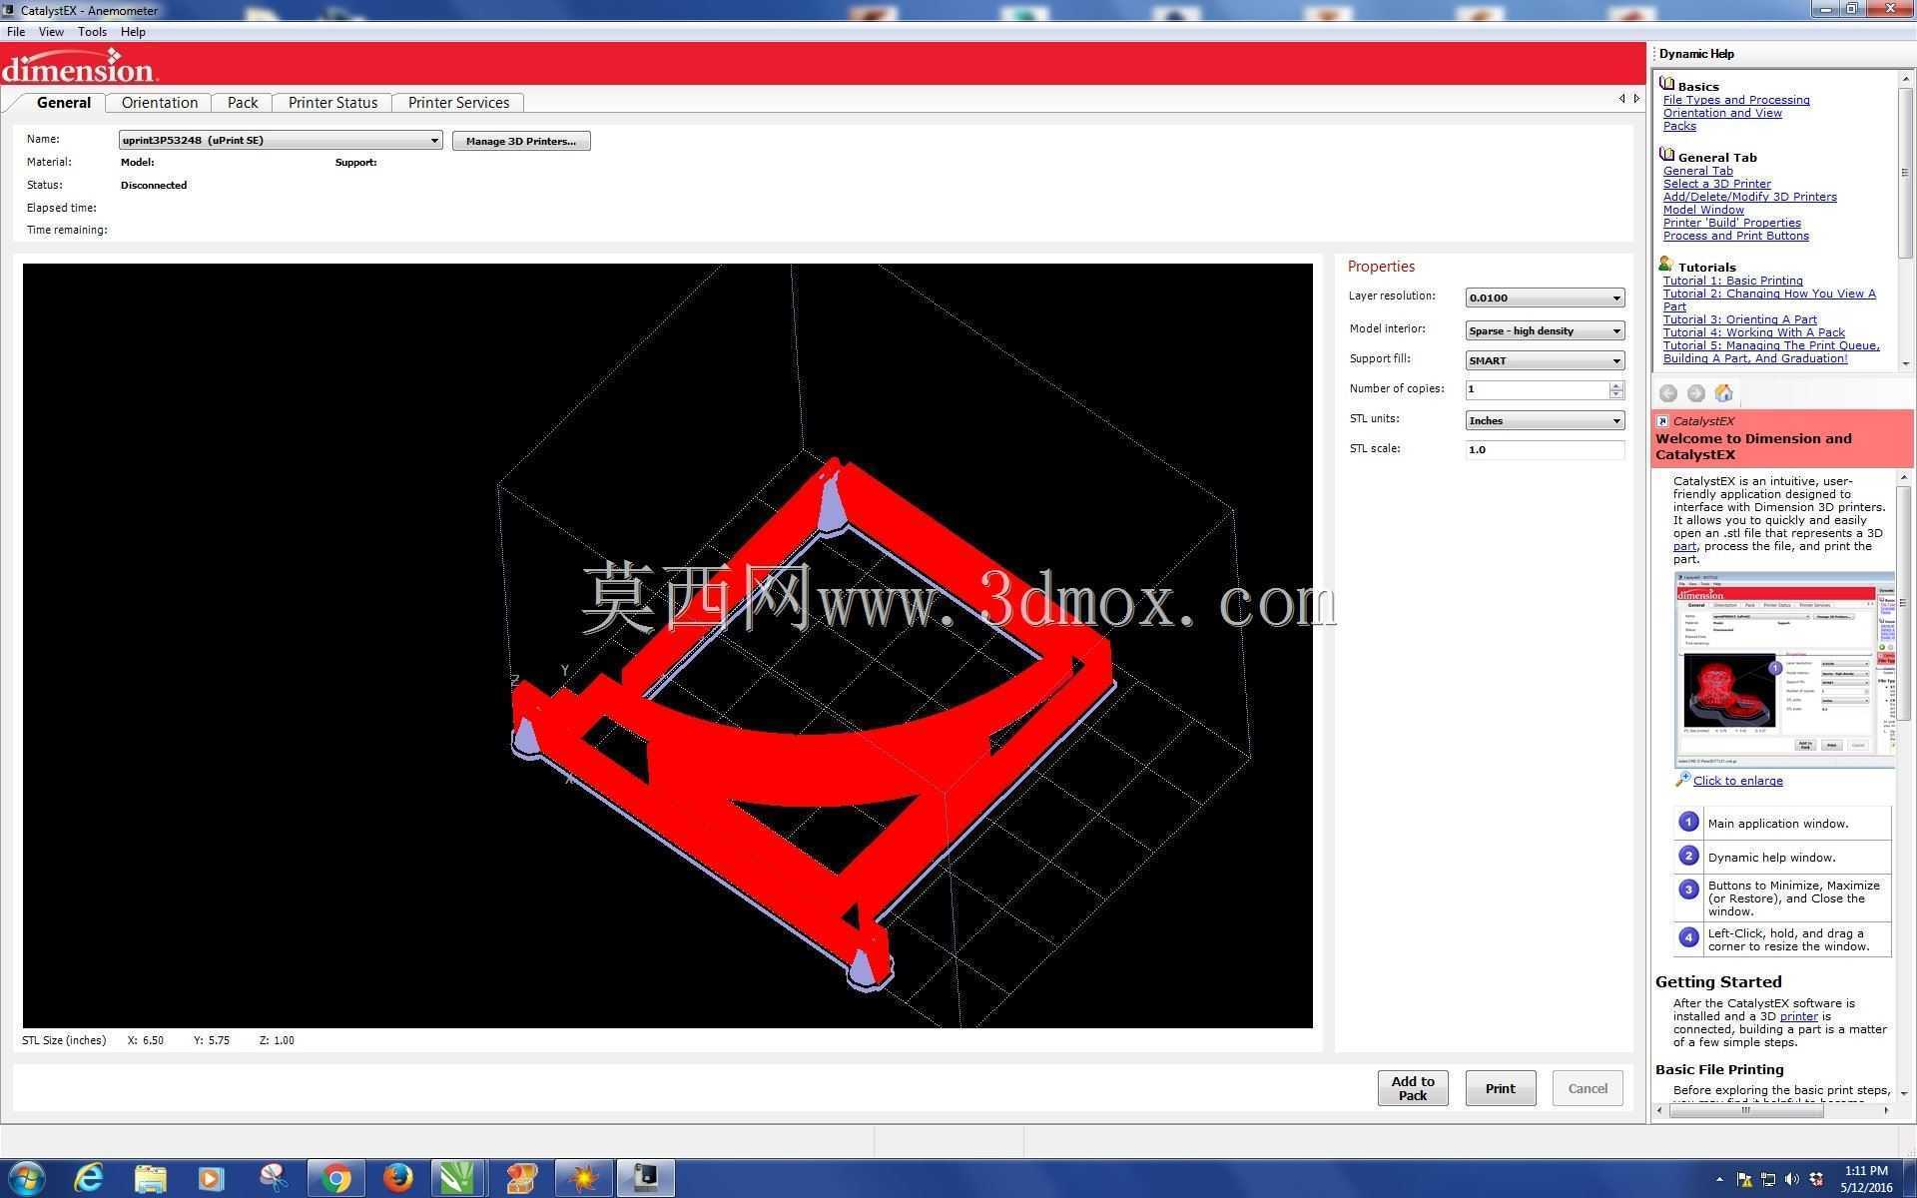
Task: Open the Tools menu
Action: pyautogui.click(x=92, y=32)
